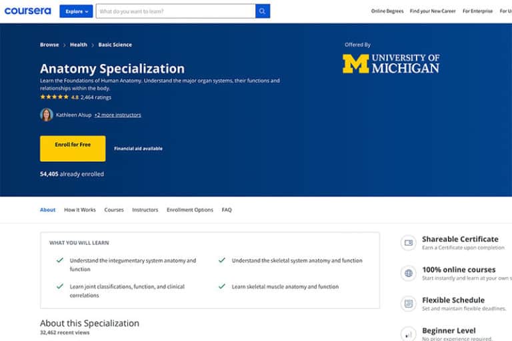
Task: Click the five-star rating icons
Action: (x=54, y=97)
